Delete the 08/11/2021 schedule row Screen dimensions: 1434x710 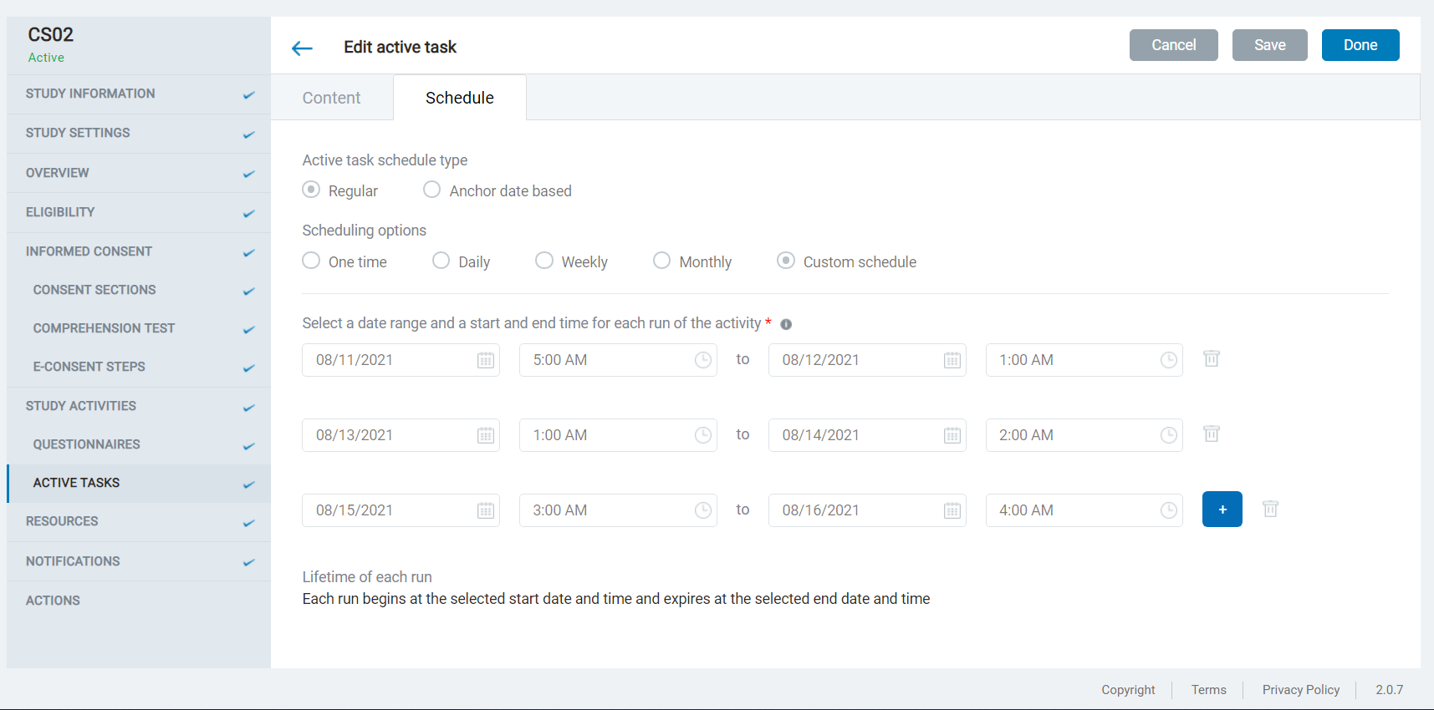point(1212,358)
